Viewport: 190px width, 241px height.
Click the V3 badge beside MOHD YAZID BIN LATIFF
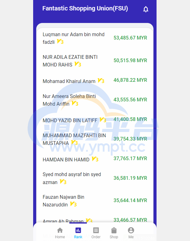[103, 120]
